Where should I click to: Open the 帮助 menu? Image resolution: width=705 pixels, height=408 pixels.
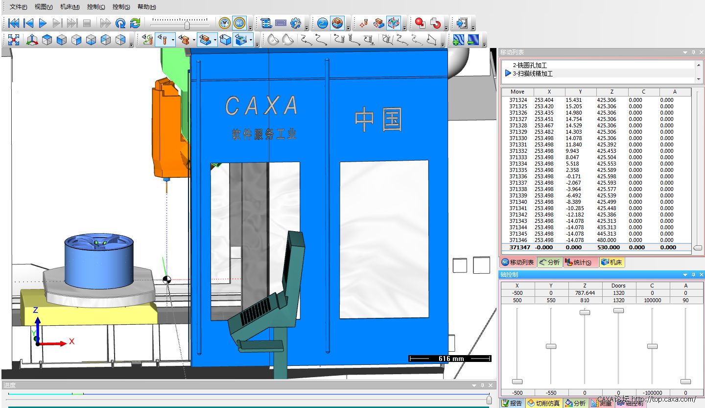click(x=146, y=7)
